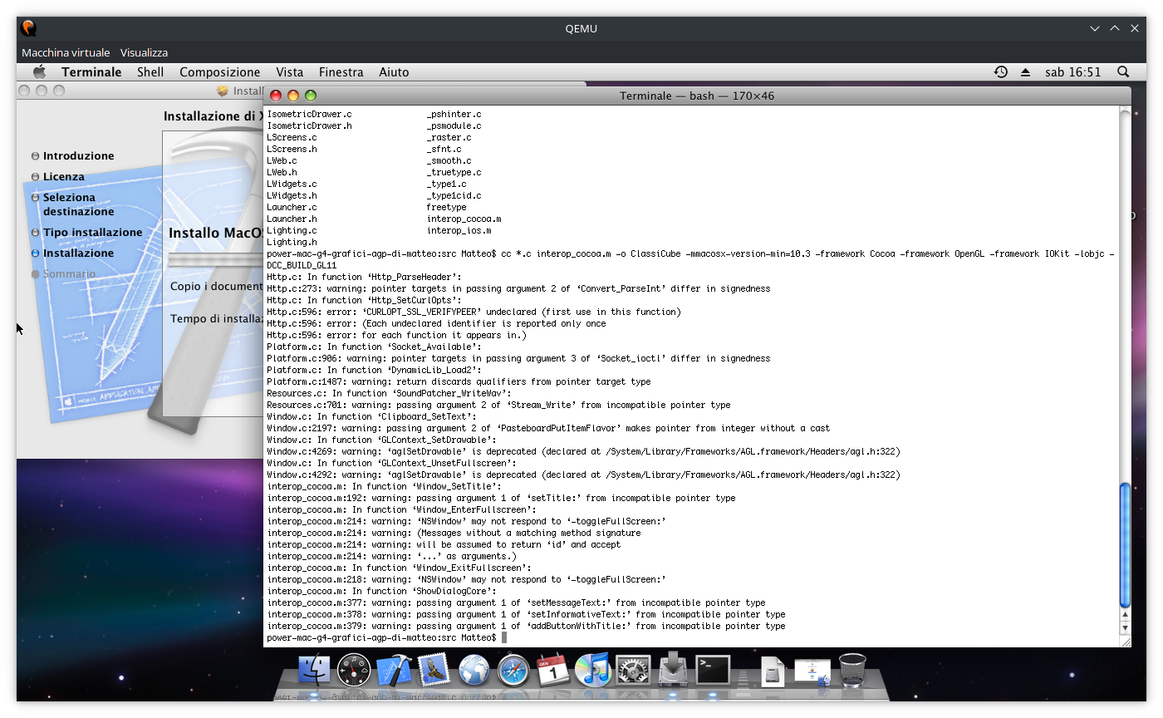The height and width of the screenshot is (718, 1163).
Task: Open the Shell menu
Action: click(x=150, y=72)
